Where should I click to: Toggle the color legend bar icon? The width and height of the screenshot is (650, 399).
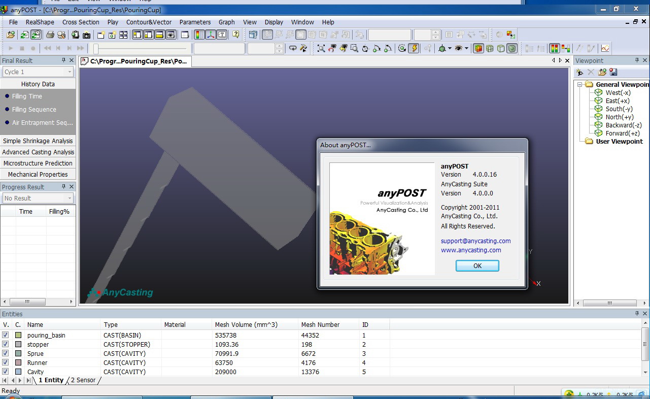coord(199,35)
